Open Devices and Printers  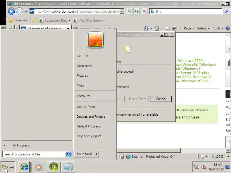pos(91,116)
